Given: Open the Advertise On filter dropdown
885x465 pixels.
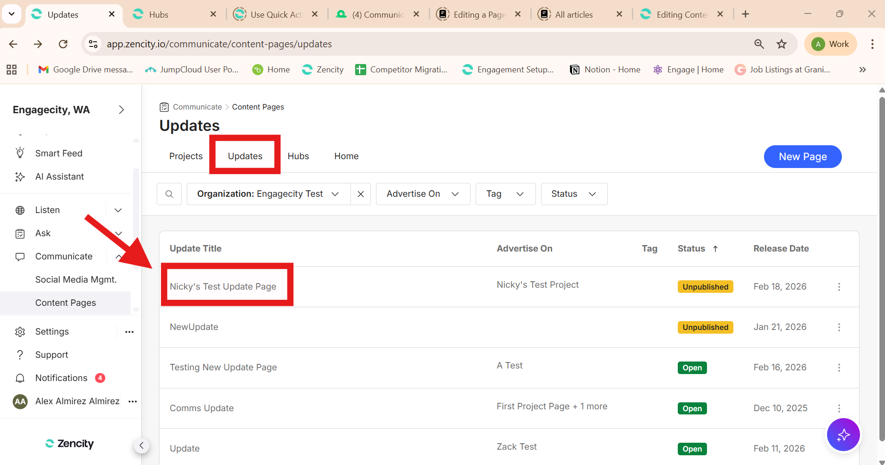Looking at the screenshot, I should (423, 194).
